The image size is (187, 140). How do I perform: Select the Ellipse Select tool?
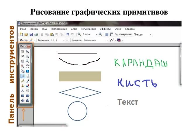[x=22, y=61]
